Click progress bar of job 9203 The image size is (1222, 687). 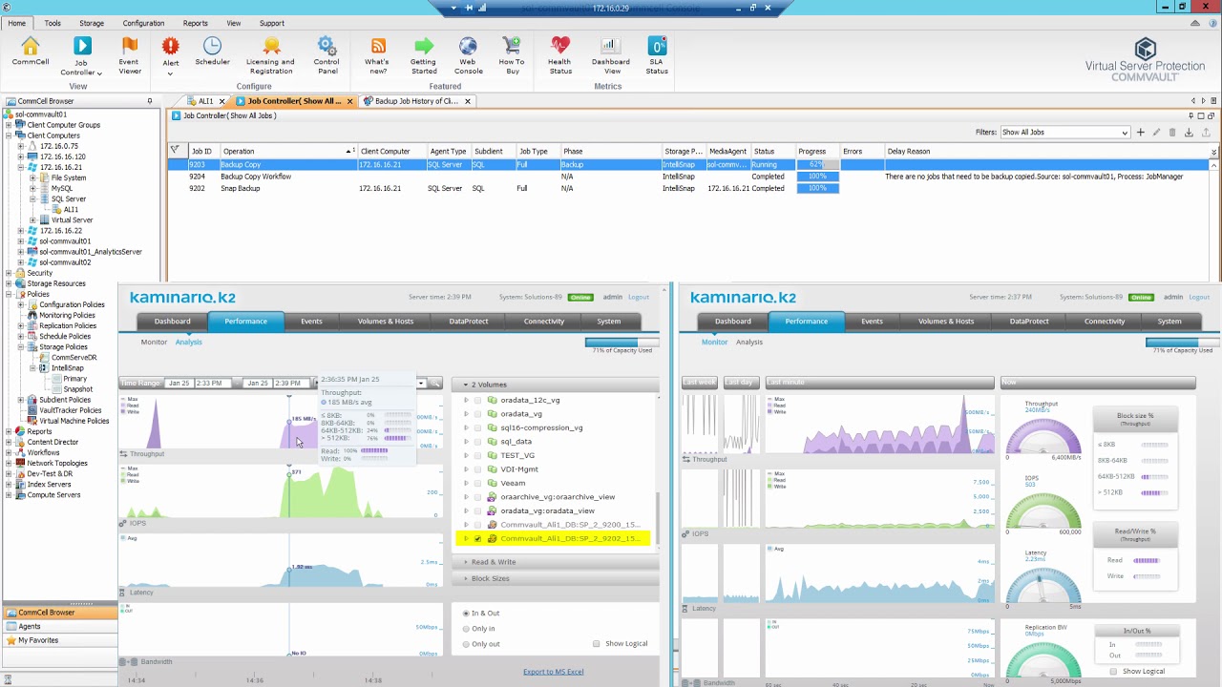[818, 164]
